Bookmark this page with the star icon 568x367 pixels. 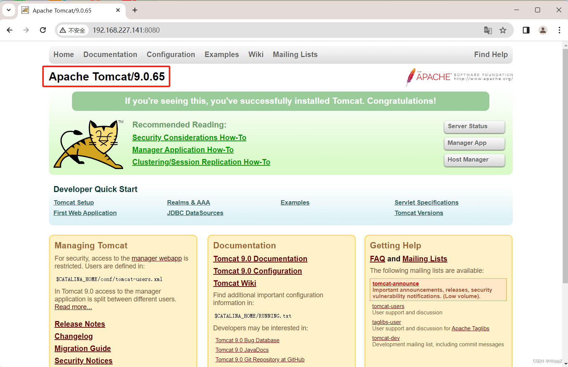(503, 30)
